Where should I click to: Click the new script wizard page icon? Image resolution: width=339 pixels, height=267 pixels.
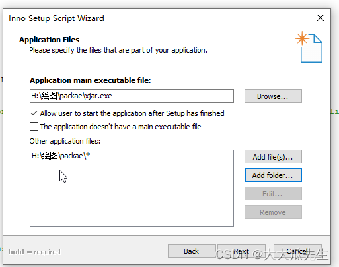[309, 47]
